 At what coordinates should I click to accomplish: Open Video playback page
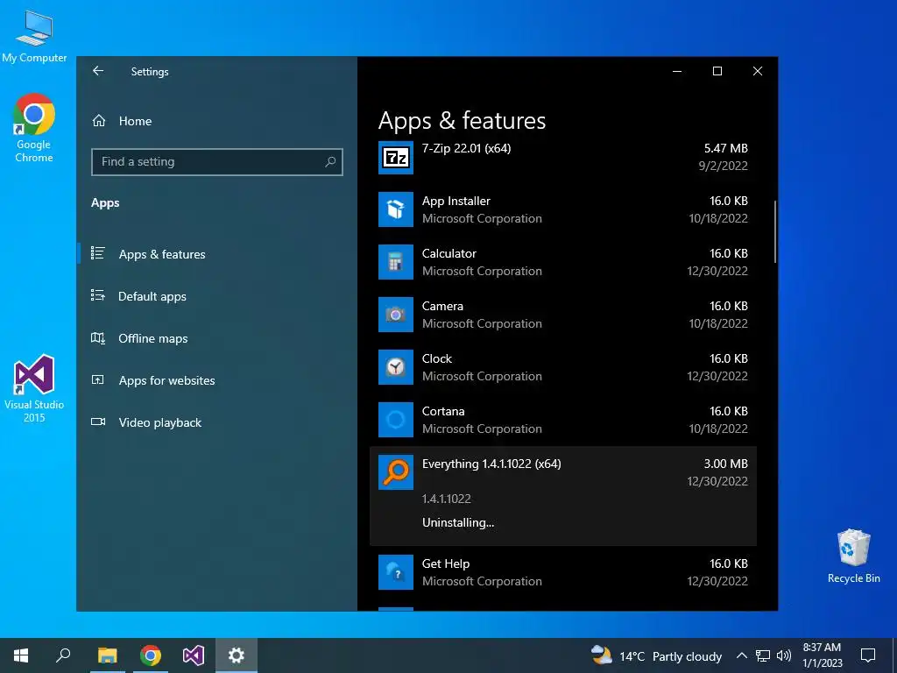tap(159, 423)
